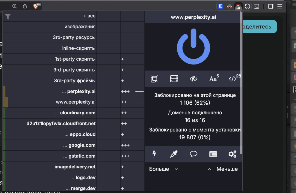Launch the eyedropper element picker
Image resolution: width=296 pixels, height=193 pixels.
click(174, 154)
